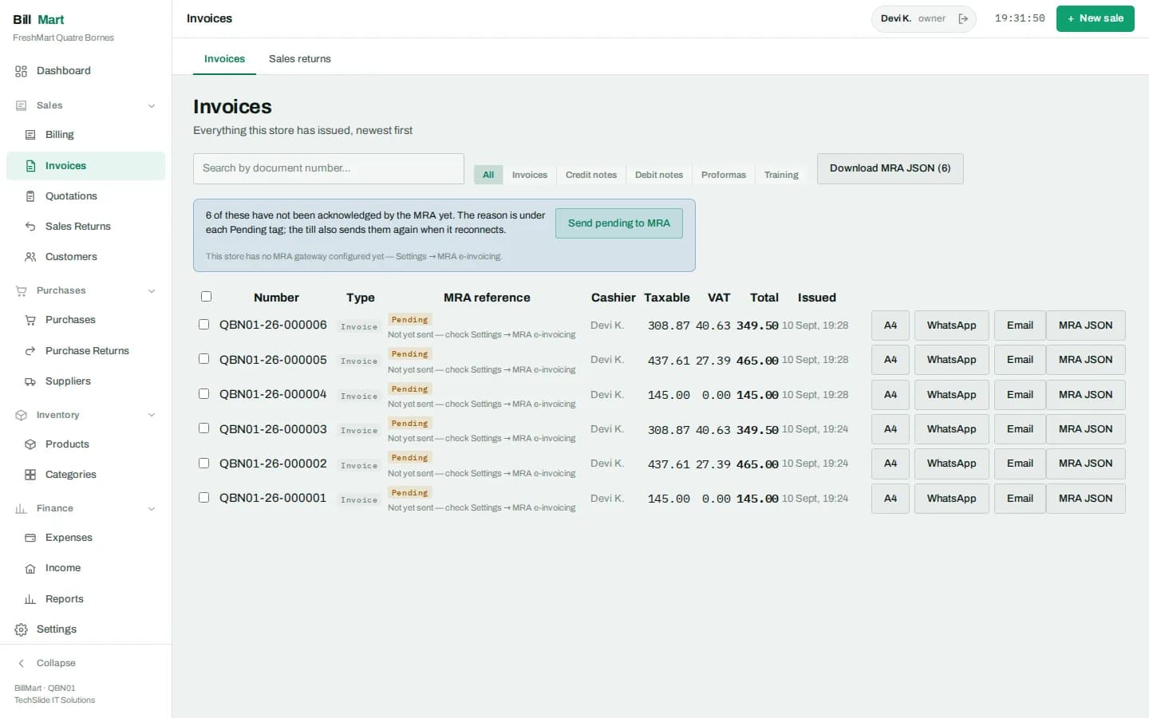
Task: Filter by Proformas
Action: (724, 175)
